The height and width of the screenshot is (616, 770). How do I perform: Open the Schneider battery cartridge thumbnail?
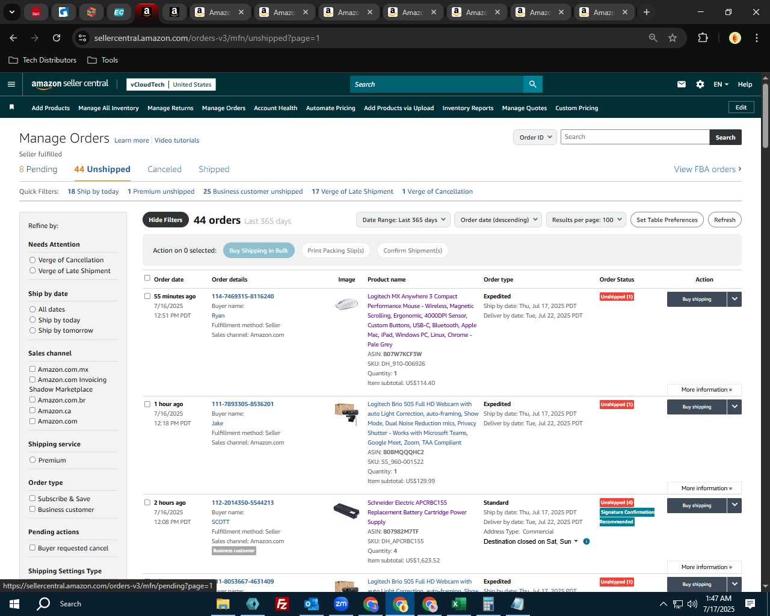point(346,511)
